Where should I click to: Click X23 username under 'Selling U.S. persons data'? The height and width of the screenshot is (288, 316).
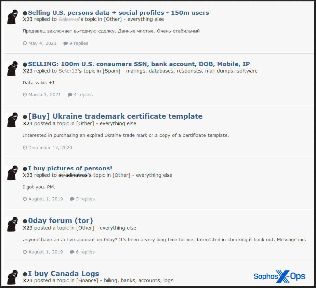tap(28, 19)
